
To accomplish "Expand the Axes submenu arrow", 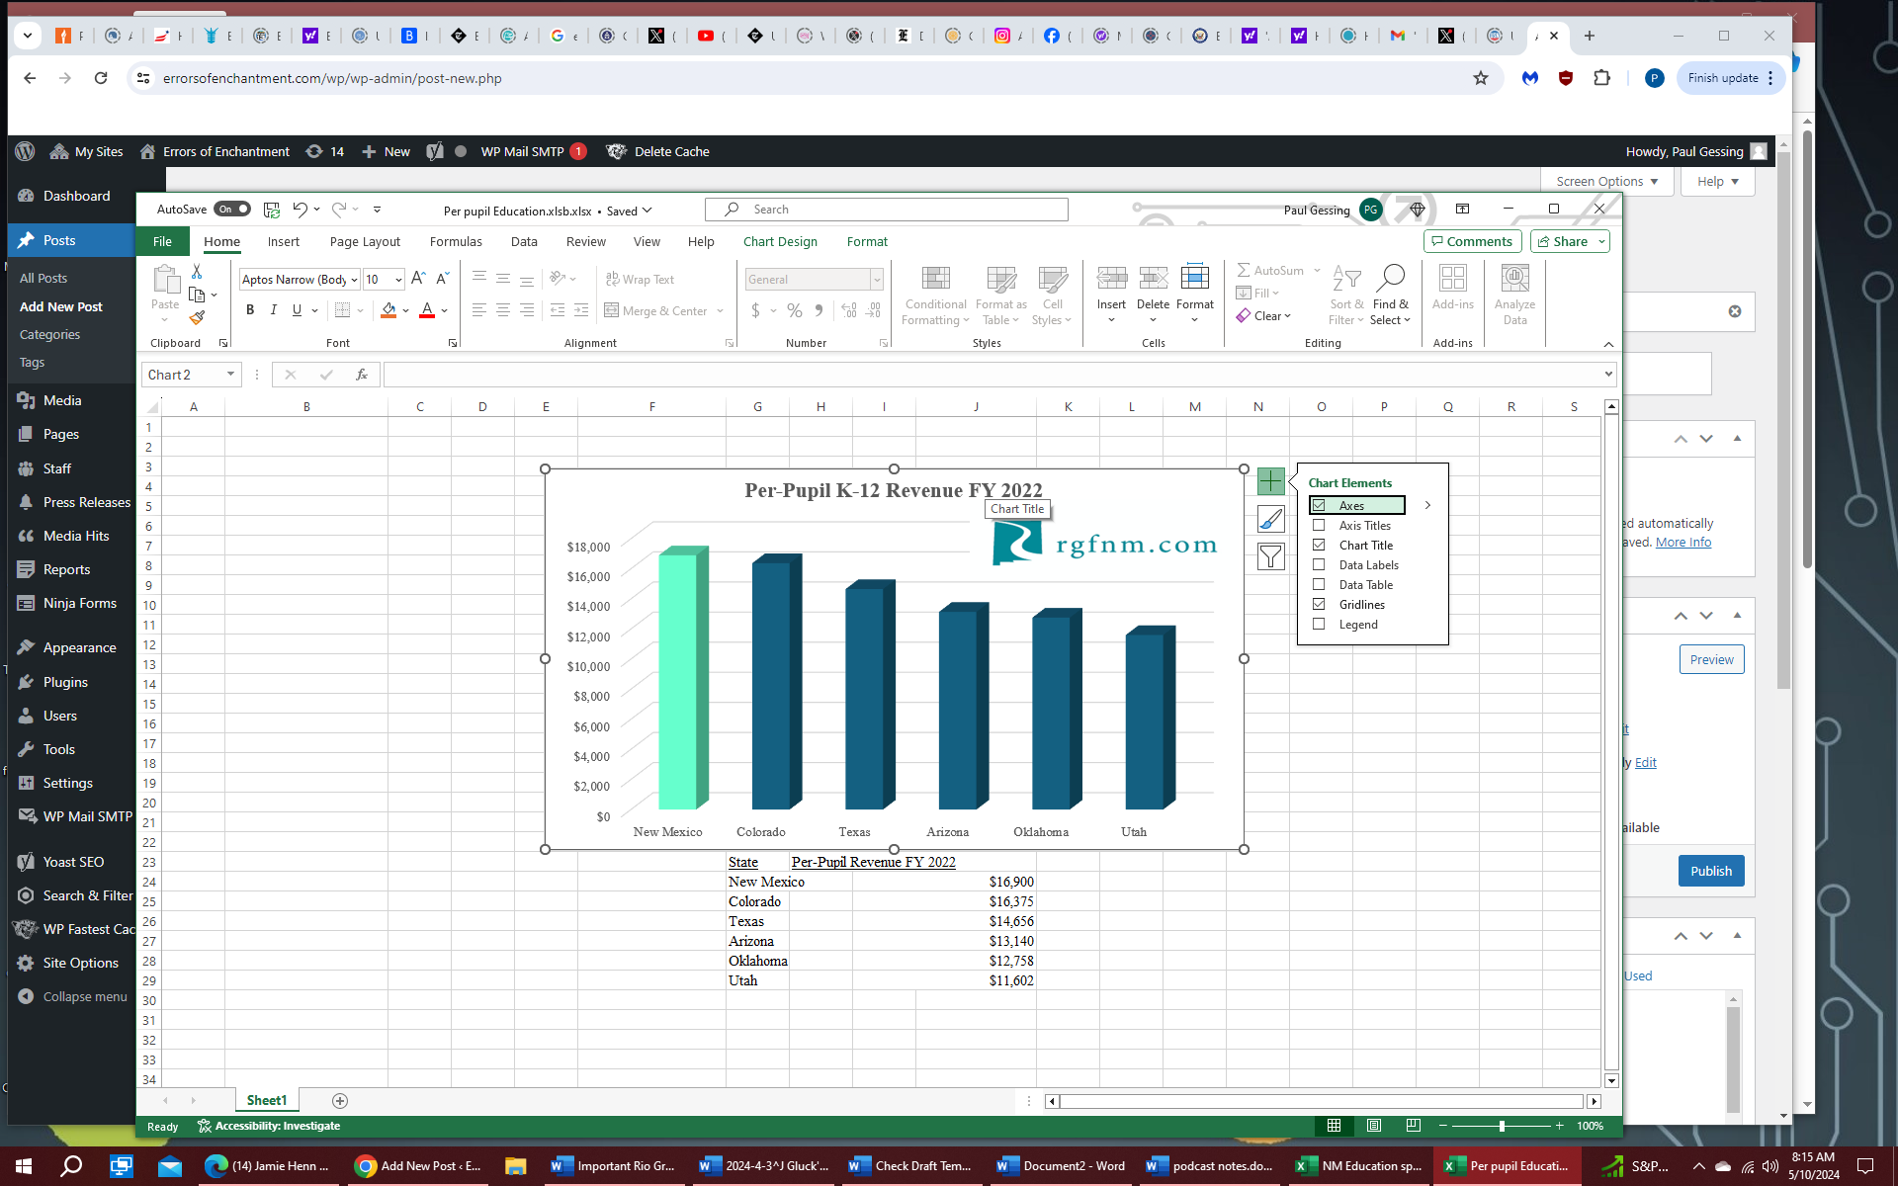I will point(1427,505).
